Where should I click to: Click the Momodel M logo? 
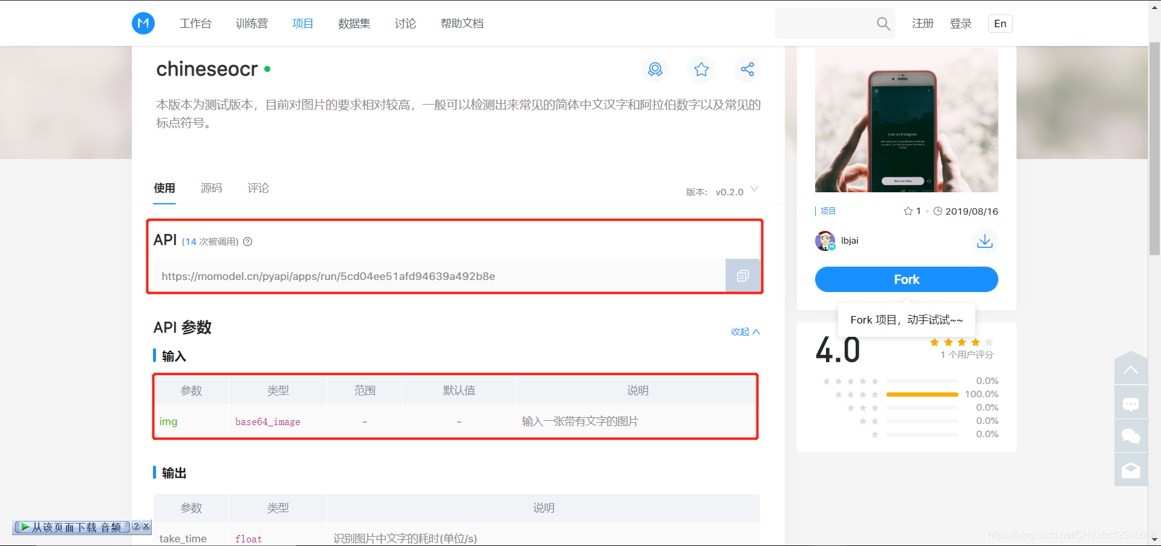pyautogui.click(x=143, y=24)
